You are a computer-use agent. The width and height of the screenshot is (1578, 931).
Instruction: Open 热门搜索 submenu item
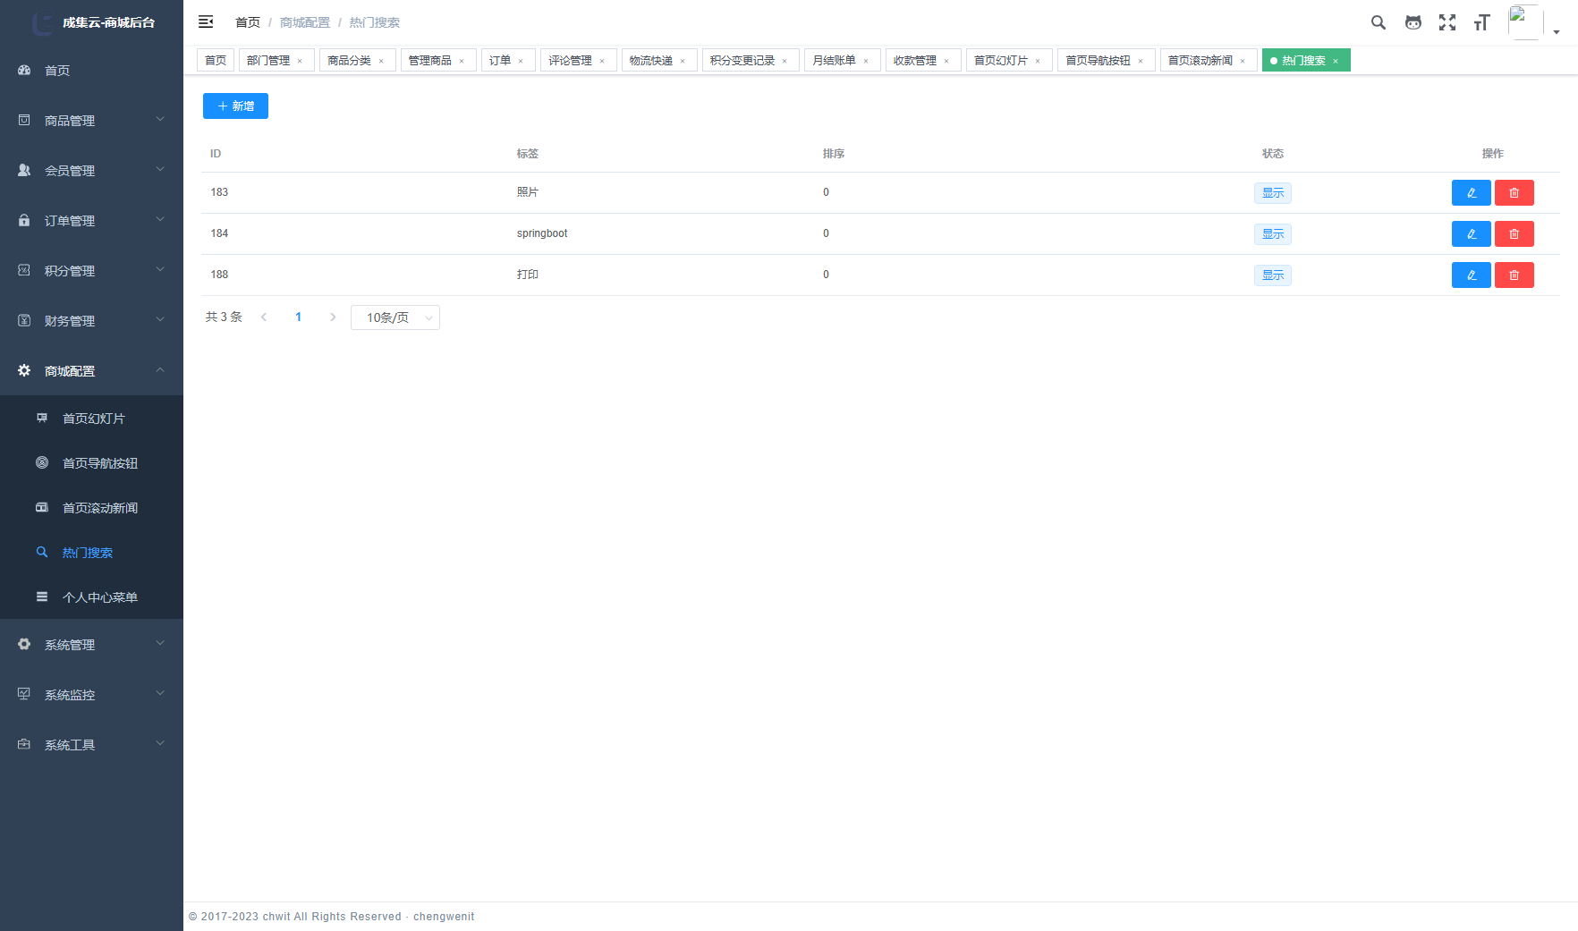(x=91, y=552)
